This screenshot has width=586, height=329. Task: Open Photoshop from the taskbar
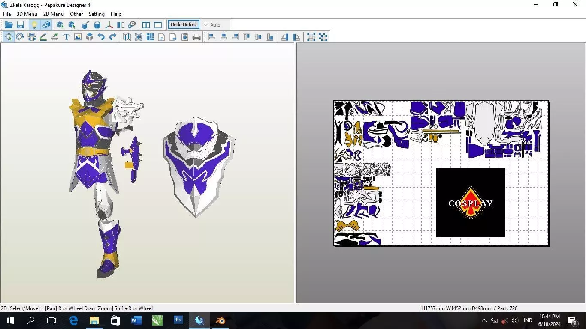(178, 320)
